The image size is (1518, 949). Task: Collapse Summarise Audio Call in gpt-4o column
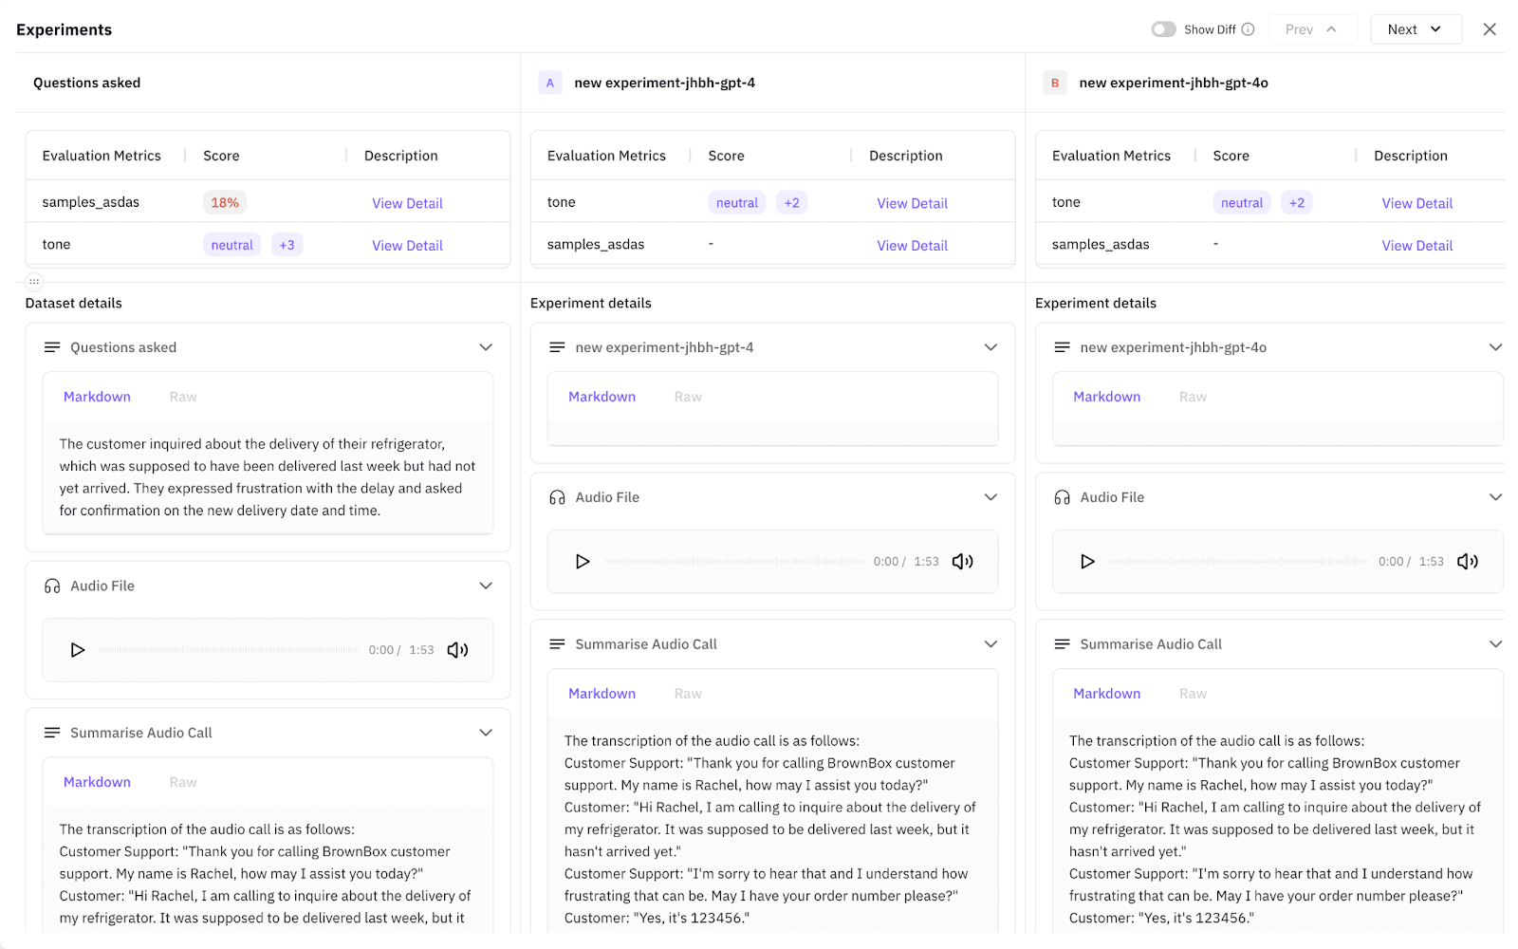[1495, 644]
